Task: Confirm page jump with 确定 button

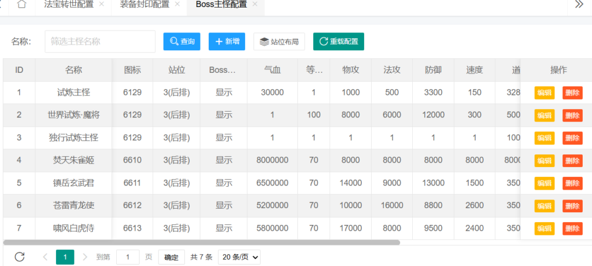Action: 171,257
